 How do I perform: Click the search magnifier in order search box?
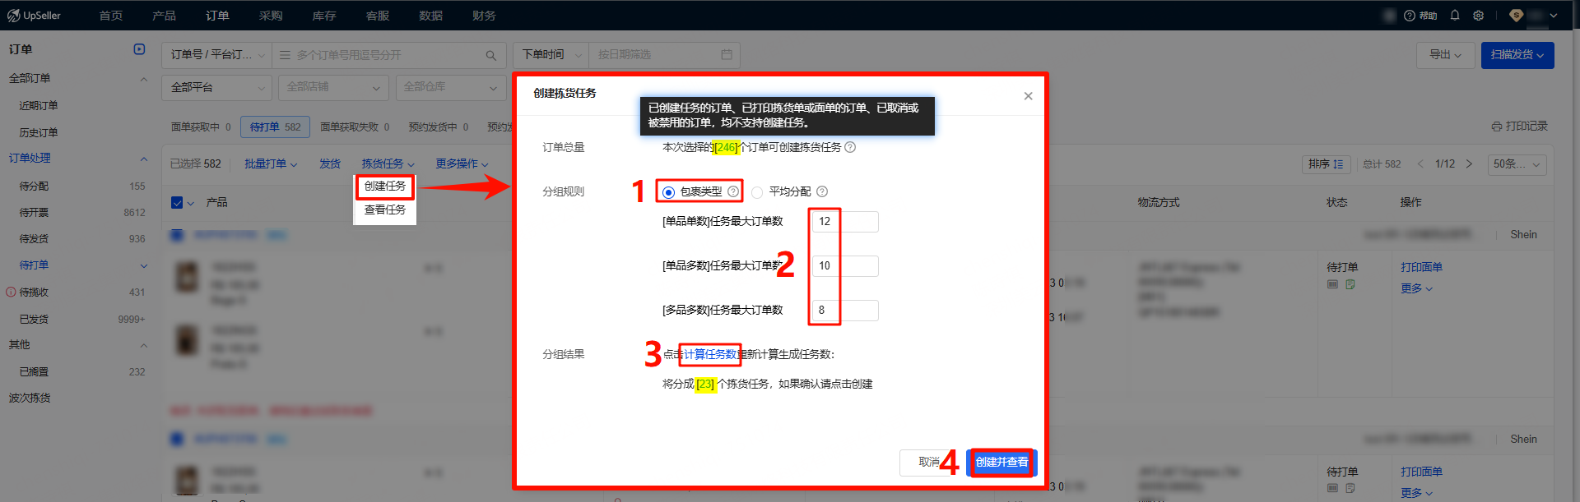point(490,55)
